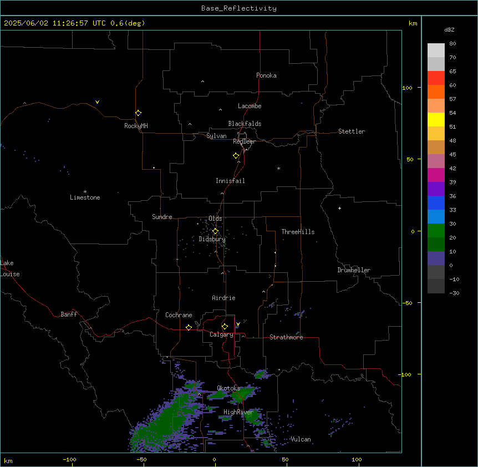
Task: Select the lightest gray swatch at legend top
Action: [436, 50]
